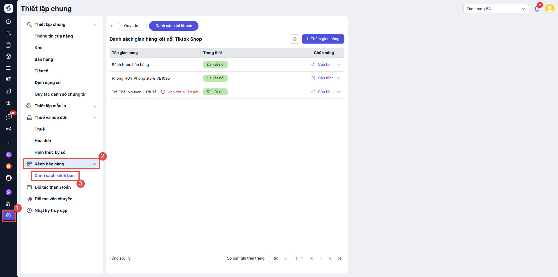Click the gift promotions icon in sidebar
The height and width of the screenshot is (277, 558).
(x=8, y=103)
